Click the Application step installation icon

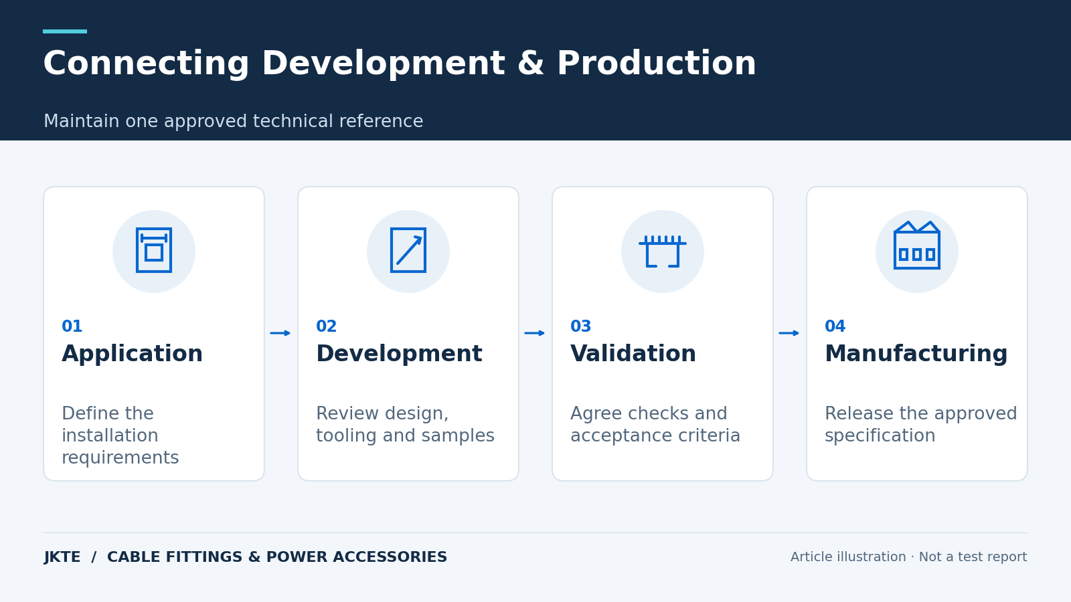(x=154, y=251)
